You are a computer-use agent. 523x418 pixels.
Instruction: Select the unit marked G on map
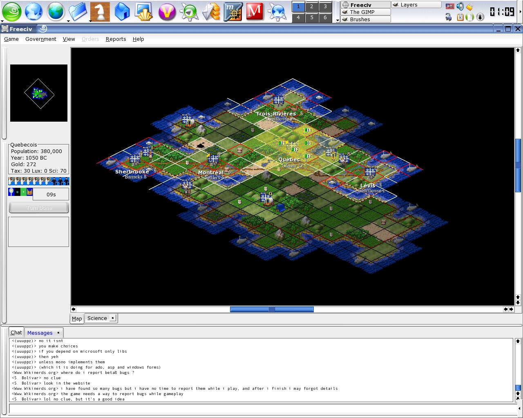click(266, 199)
